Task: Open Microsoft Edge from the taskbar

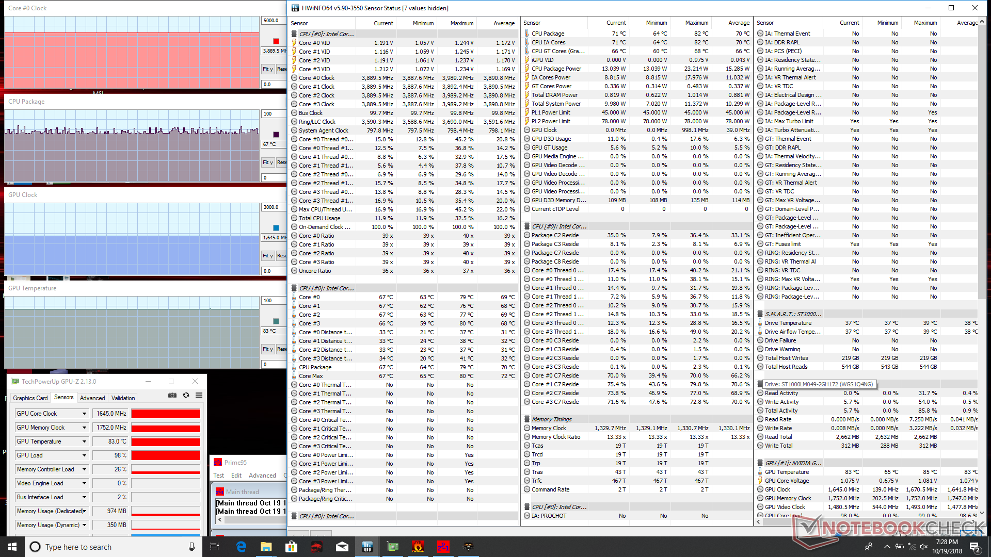Action: coord(241,547)
